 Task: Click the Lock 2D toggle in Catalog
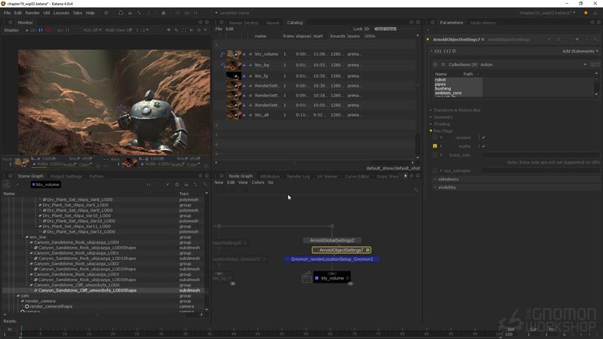click(x=361, y=29)
